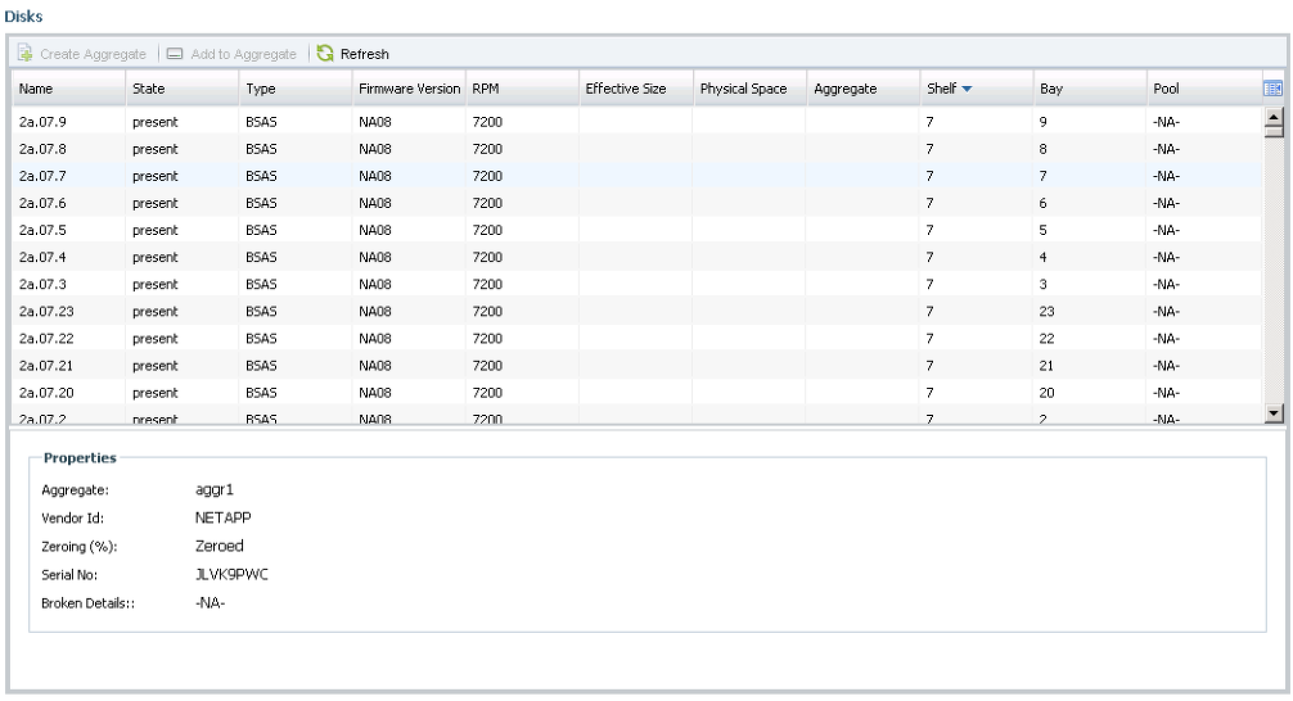Click the scroll down arrow button
Viewport: 1293px width, 701px height.
point(1273,413)
